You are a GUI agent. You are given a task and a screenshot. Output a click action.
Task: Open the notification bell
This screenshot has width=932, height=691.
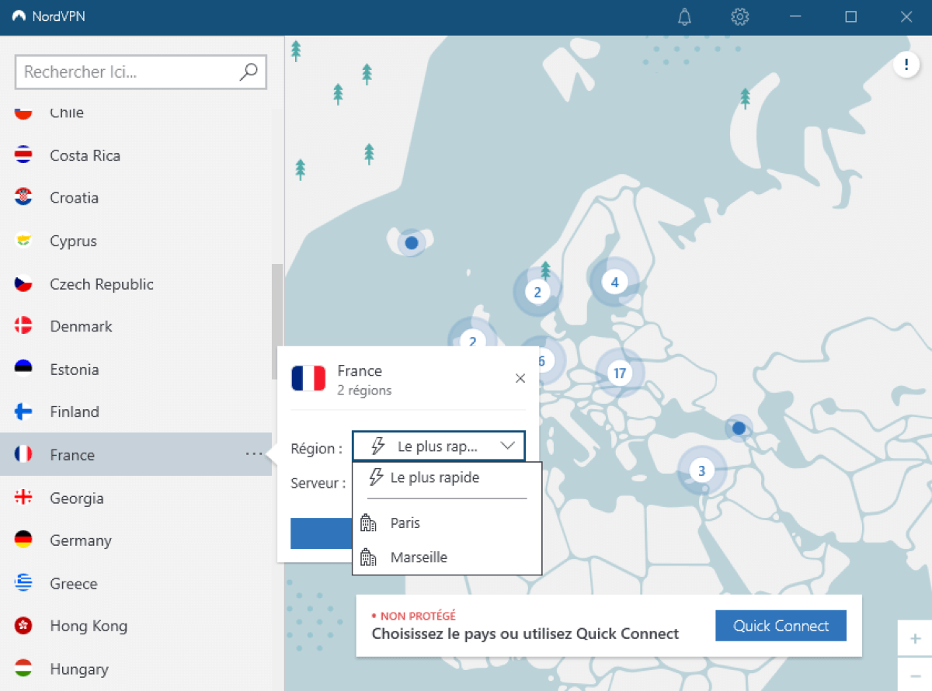pyautogui.click(x=684, y=16)
